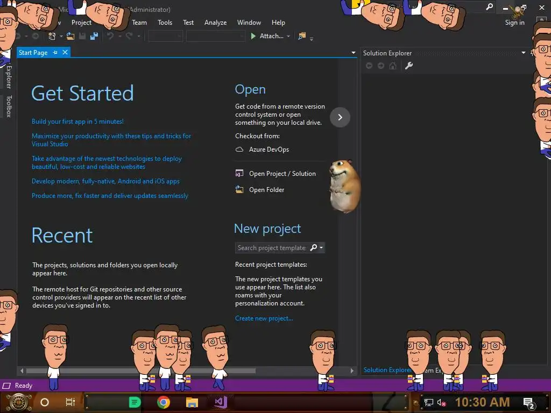Click the muted volume tray icon
Image resolution: width=551 pixels, height=413 pixels.
441,403
